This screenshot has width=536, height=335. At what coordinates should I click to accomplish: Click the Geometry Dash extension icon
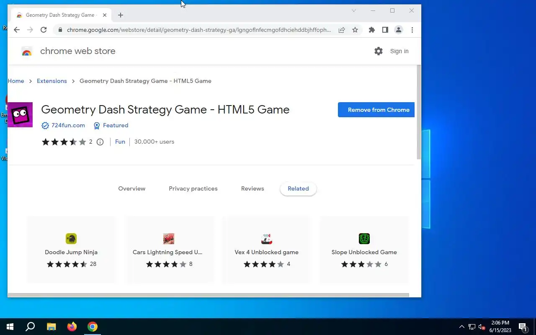pos(20,115)
